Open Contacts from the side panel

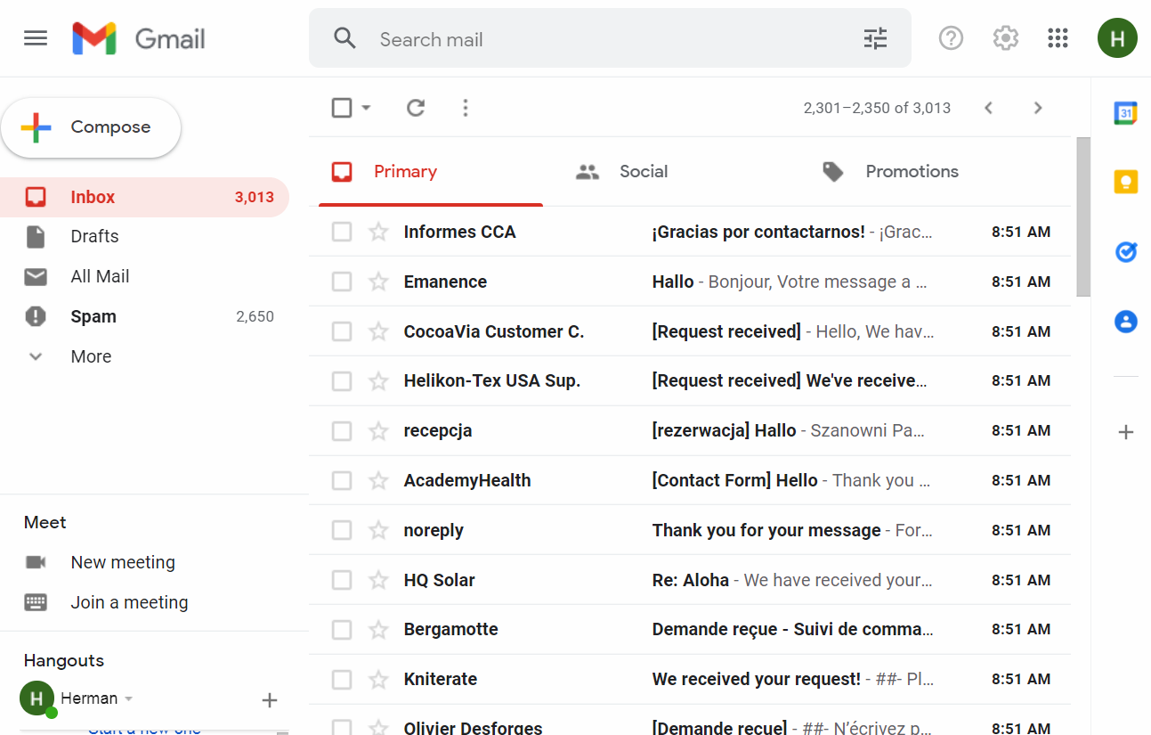(1125, 322)
